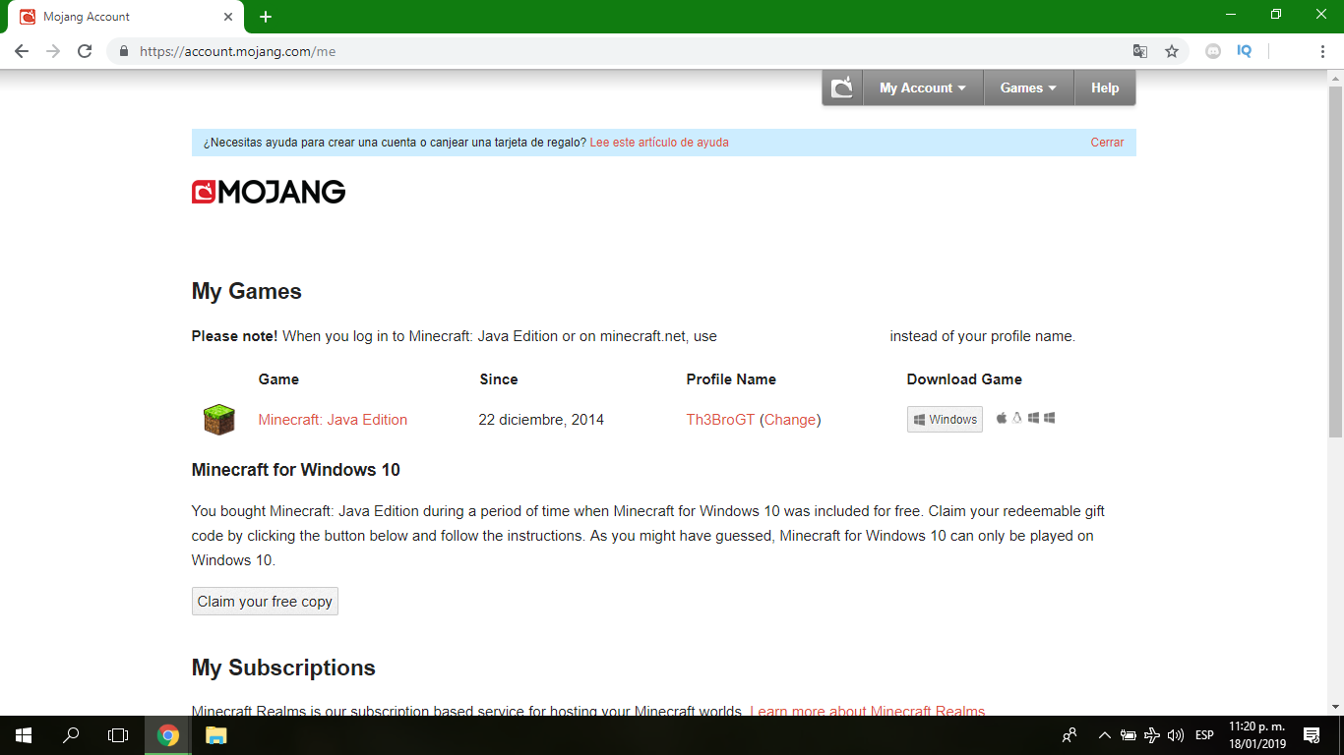The width and height of the screenshot is (1344, 755).
Task: Reload the page with the refresh icon
Action: (x=85, y=51)
